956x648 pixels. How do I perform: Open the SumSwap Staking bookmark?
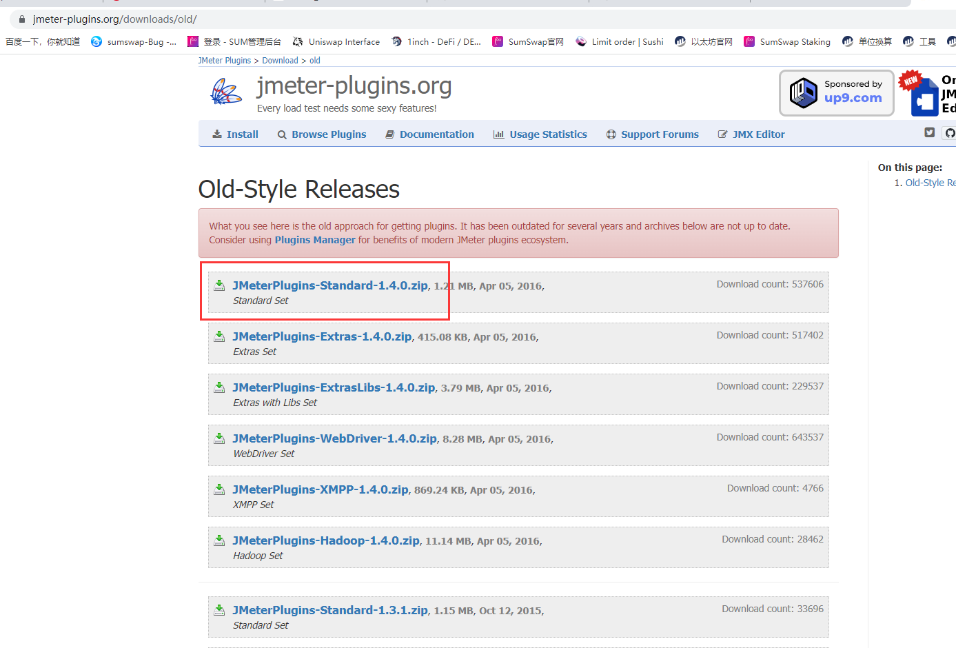(x=787, y=42)
